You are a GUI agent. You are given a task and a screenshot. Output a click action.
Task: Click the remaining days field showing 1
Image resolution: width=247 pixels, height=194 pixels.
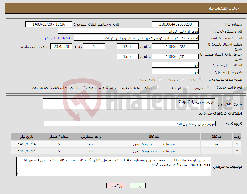coord(94,46)
